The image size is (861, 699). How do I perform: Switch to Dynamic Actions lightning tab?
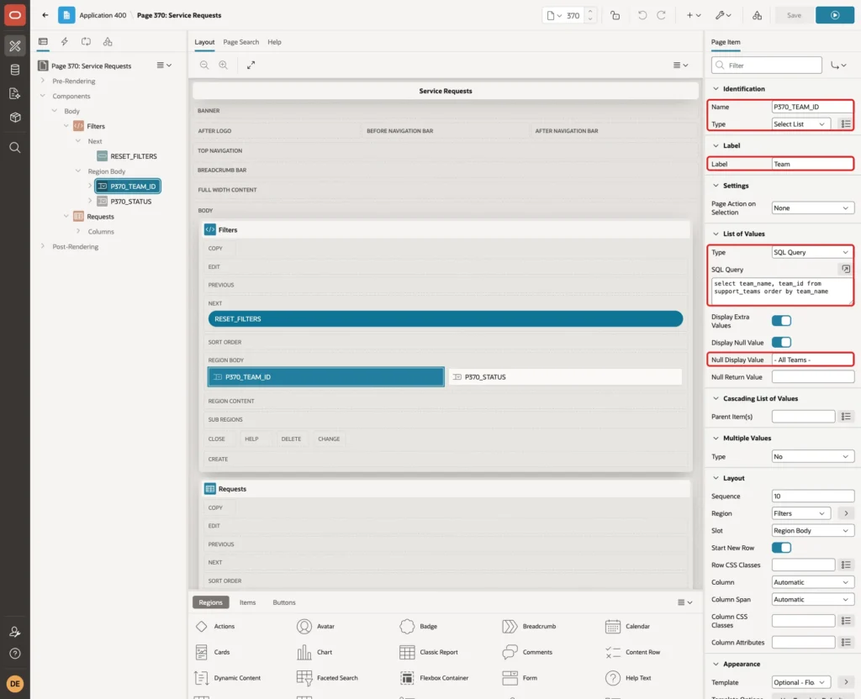coord(64,42)
